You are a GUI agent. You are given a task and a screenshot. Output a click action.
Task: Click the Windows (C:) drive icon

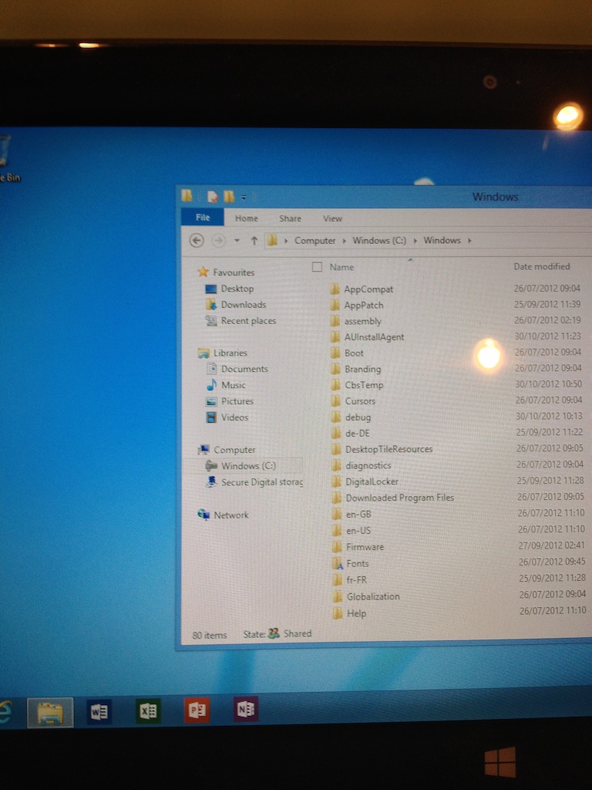pos(211,466)
